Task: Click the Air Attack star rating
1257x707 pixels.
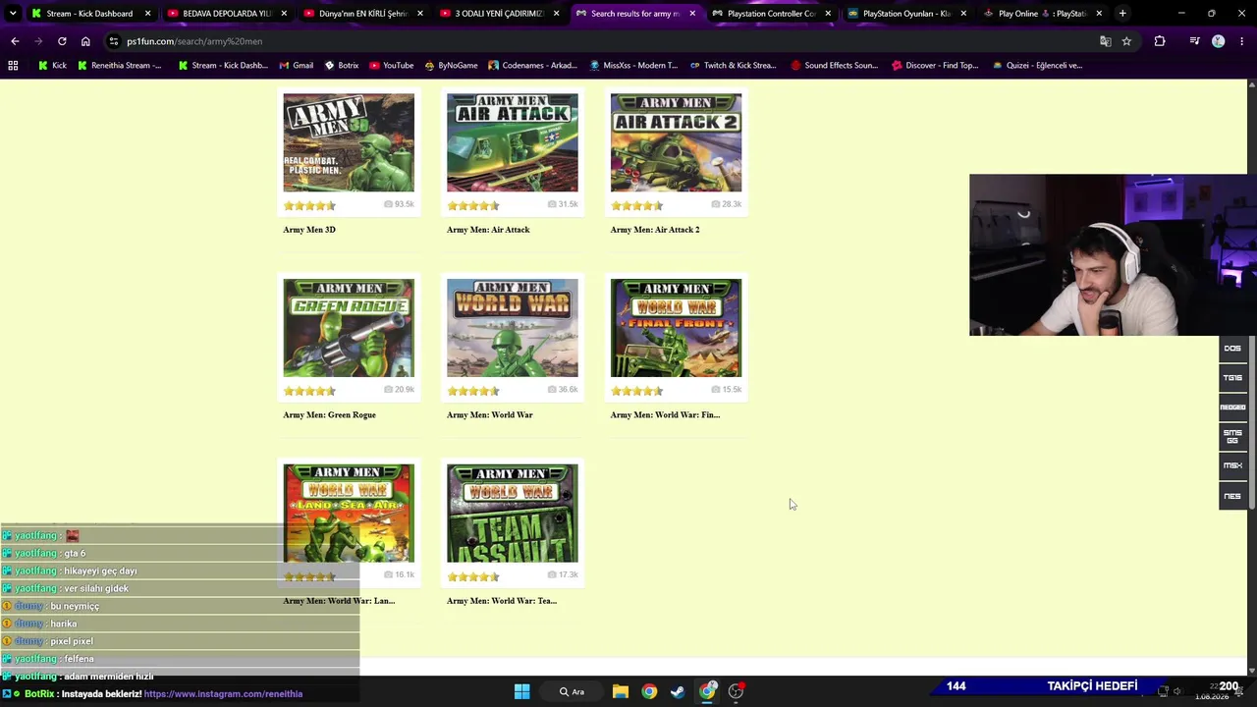Action: point(473,205)
